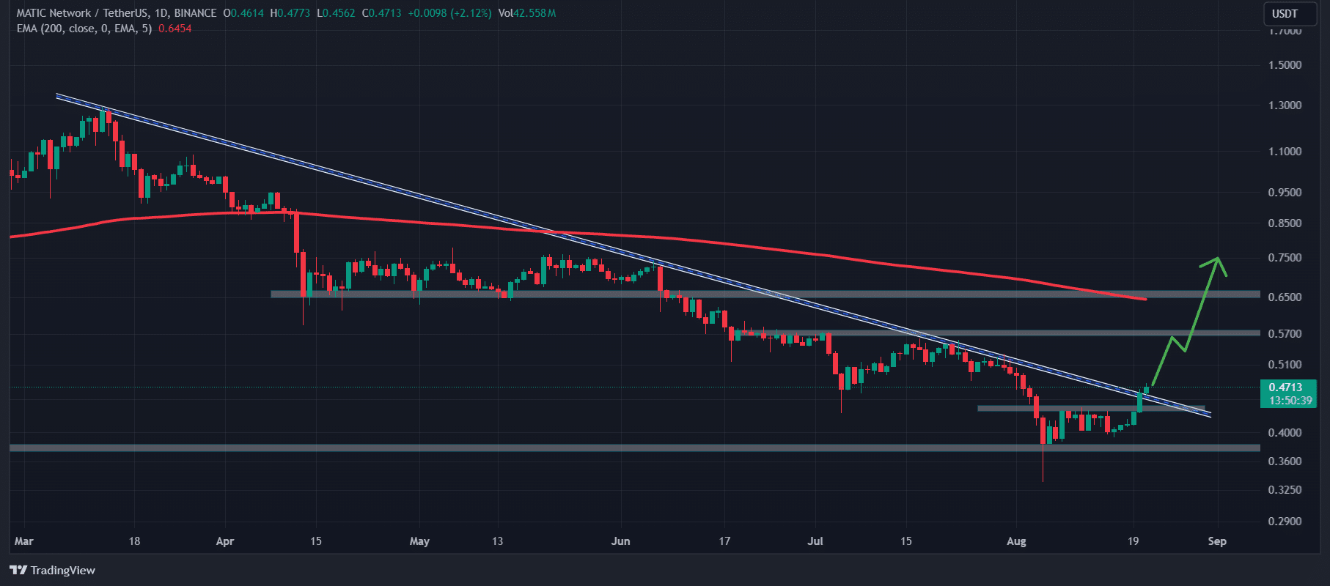Click the change value +0.0098 (+2.12%)
The height and width of the screenshot is (586, 1330).
click(x=450, y=13)
